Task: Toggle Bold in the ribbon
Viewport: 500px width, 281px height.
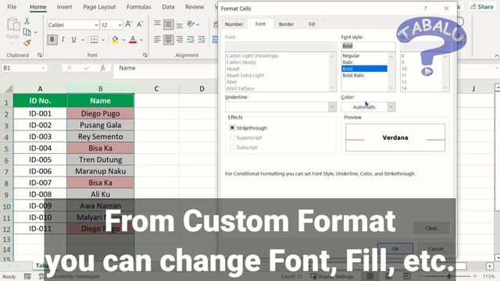Action: (x=52, y=40)
